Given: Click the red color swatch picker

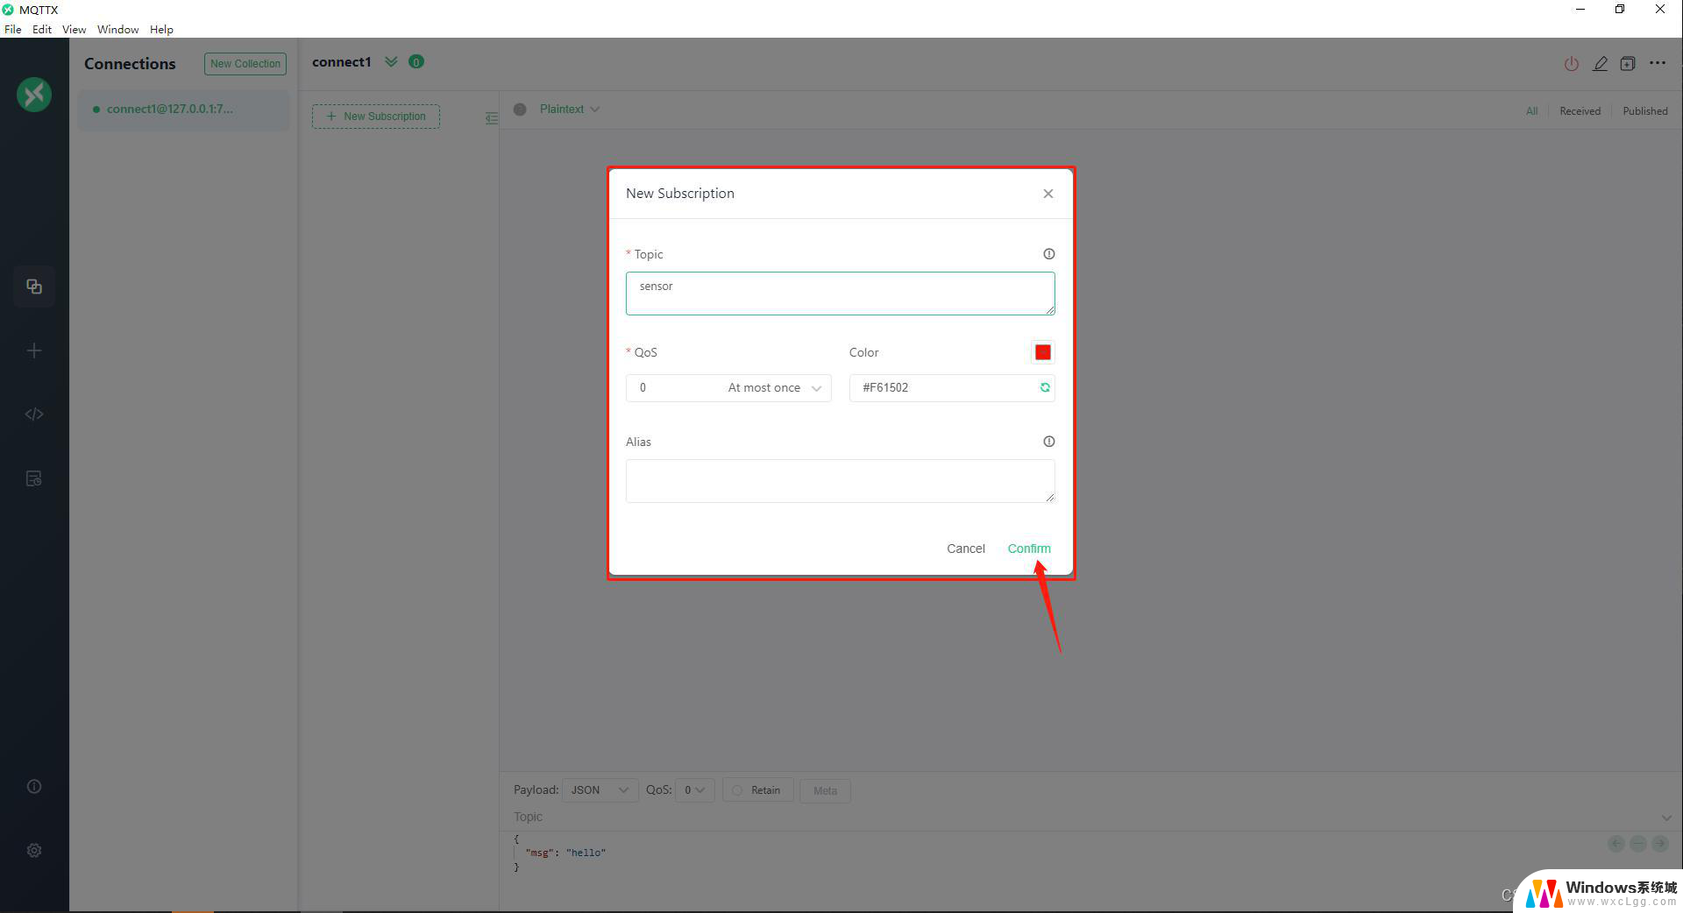Looking at the screenshot, I should pos(1042,352).
